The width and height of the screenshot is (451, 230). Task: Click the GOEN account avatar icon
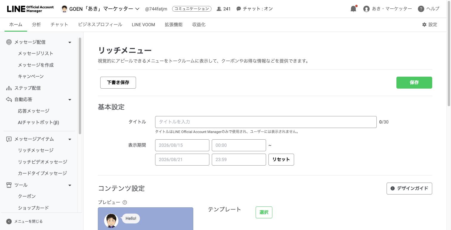pos(64,9)
